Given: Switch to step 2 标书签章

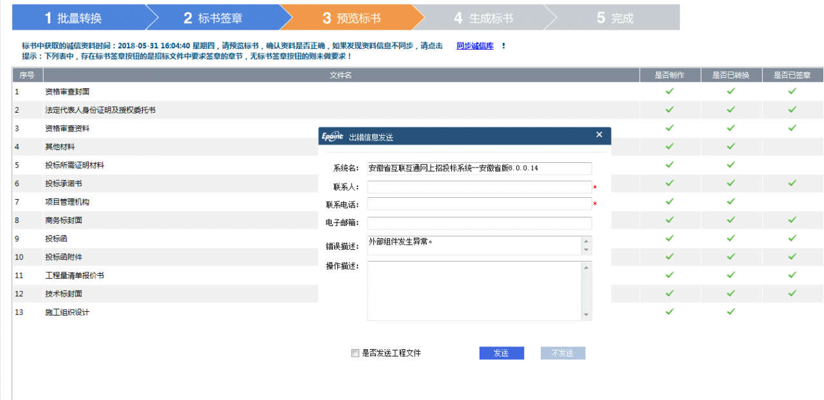Looking at the screenshot, I should click(214, 18).
